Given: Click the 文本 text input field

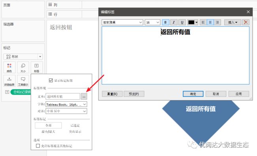Looking at the screenshot, I should coord(63,97).
